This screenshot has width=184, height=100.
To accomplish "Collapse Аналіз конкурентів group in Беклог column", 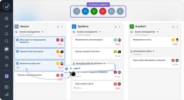I will [x=42, y=32].
